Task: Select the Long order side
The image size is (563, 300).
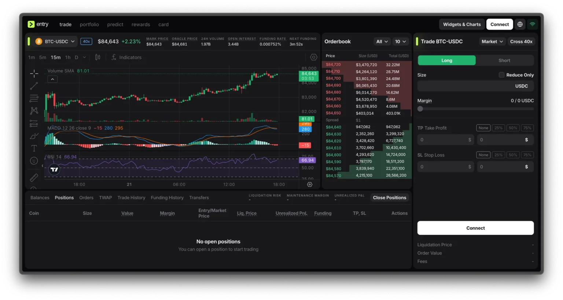Action: click(447, 60)
